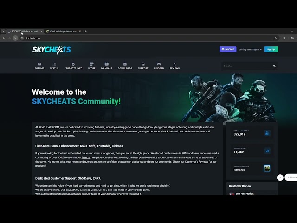
Task: Open the Reviews star nav item
Action: [174, 66]
